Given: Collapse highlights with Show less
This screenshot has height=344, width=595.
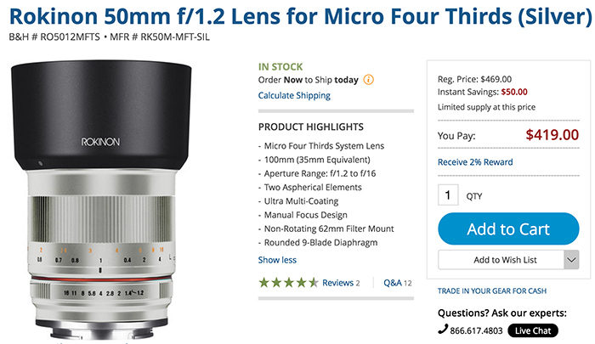Looking at the screenshot, I should point(277,260).
